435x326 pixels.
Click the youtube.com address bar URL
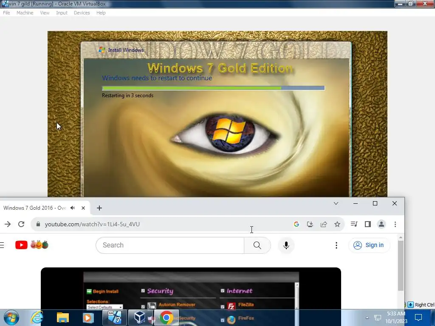(92, 224)
